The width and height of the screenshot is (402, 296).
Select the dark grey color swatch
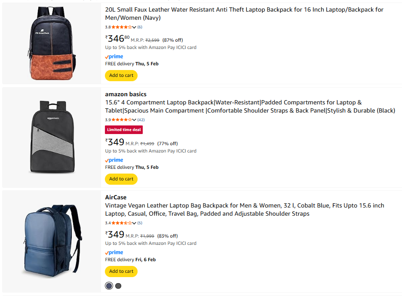[x=118, y=286]
